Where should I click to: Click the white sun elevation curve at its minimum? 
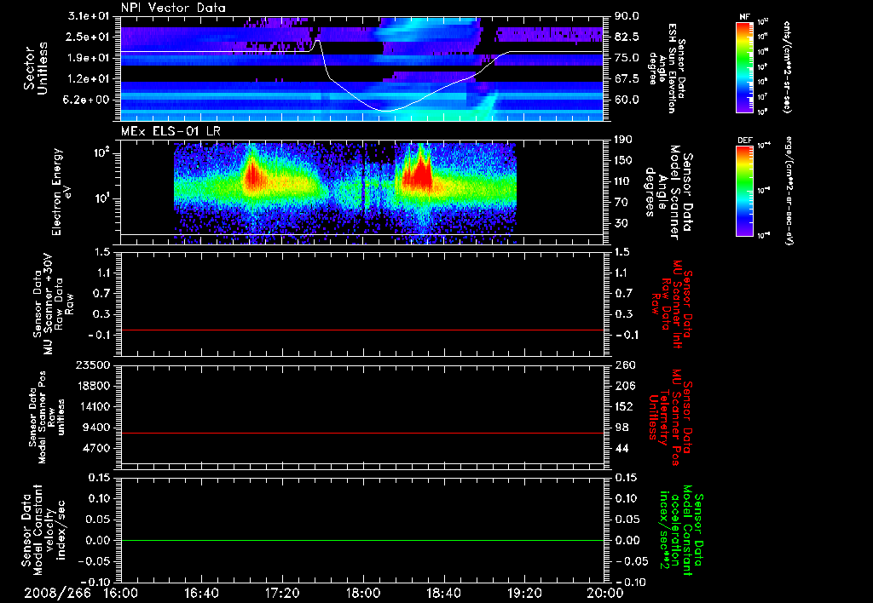click(386, 111)
